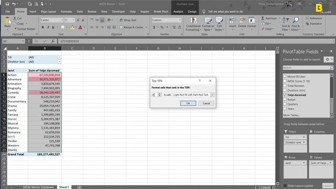This screenshot has width=336, height=189.
Task: Toggle Italic formatting
Action: pos(48,27)
